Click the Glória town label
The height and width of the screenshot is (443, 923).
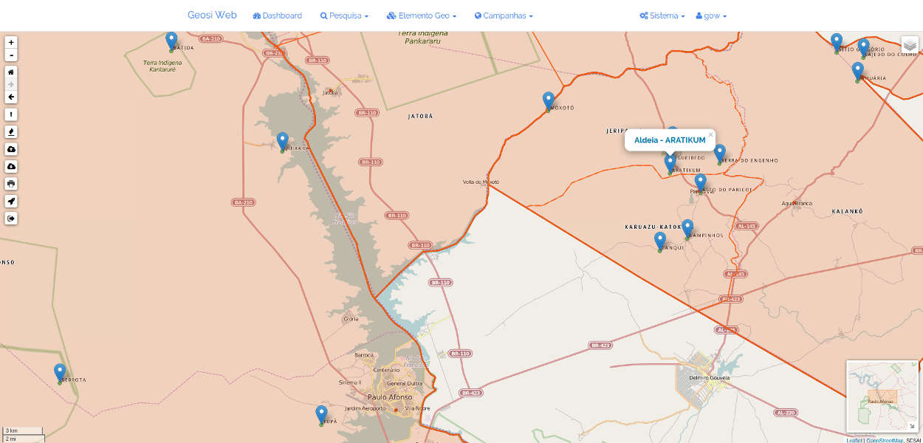[x=351, y=319]
